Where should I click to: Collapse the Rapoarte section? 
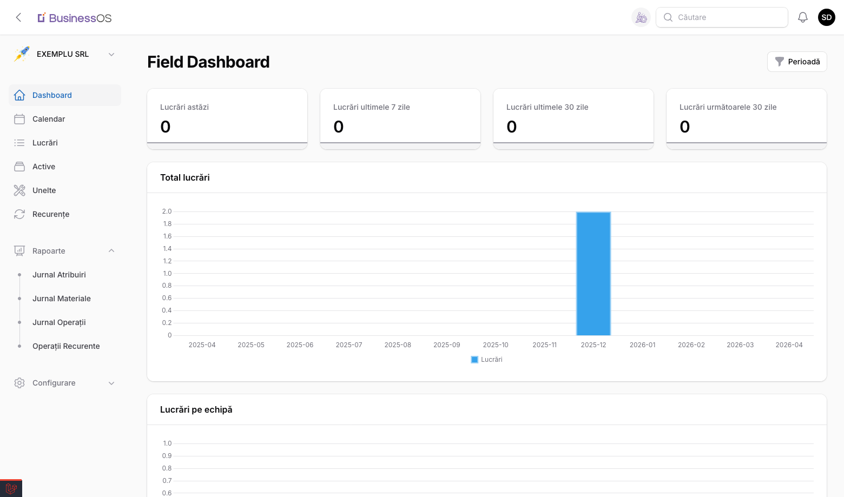coord(111,251)
